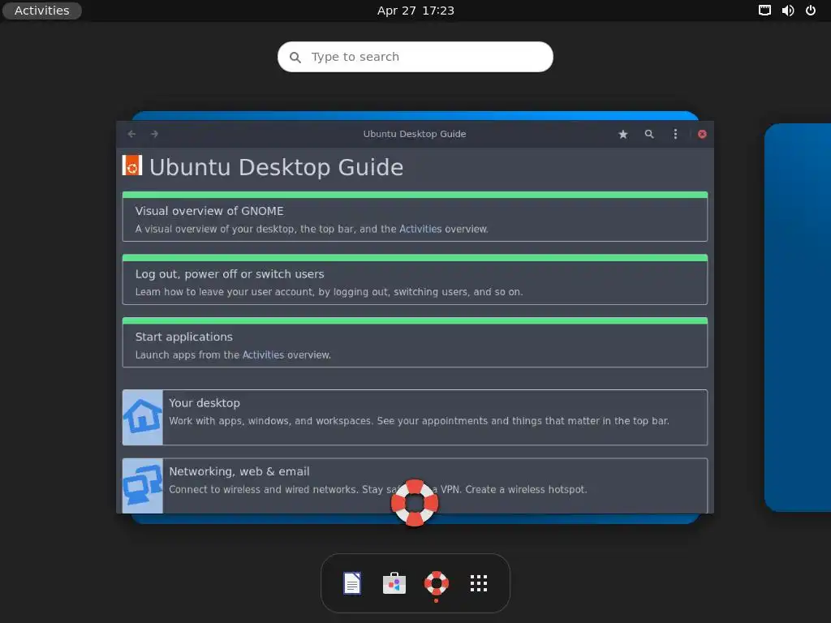The image size is (831, 623).
Task: Open Networking, web & email section
Action: tap(415, 486)
